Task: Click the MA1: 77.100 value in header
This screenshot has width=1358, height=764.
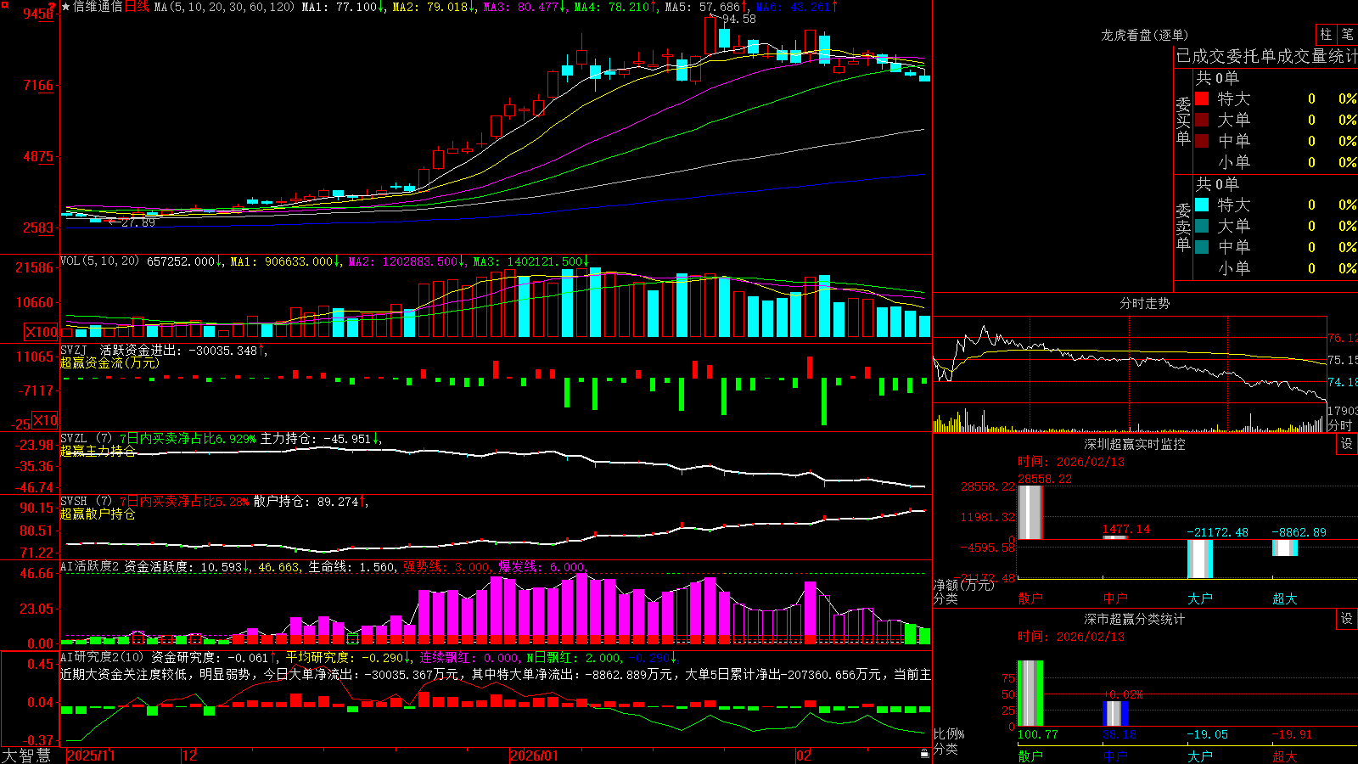Action: [x=343, y=7]
